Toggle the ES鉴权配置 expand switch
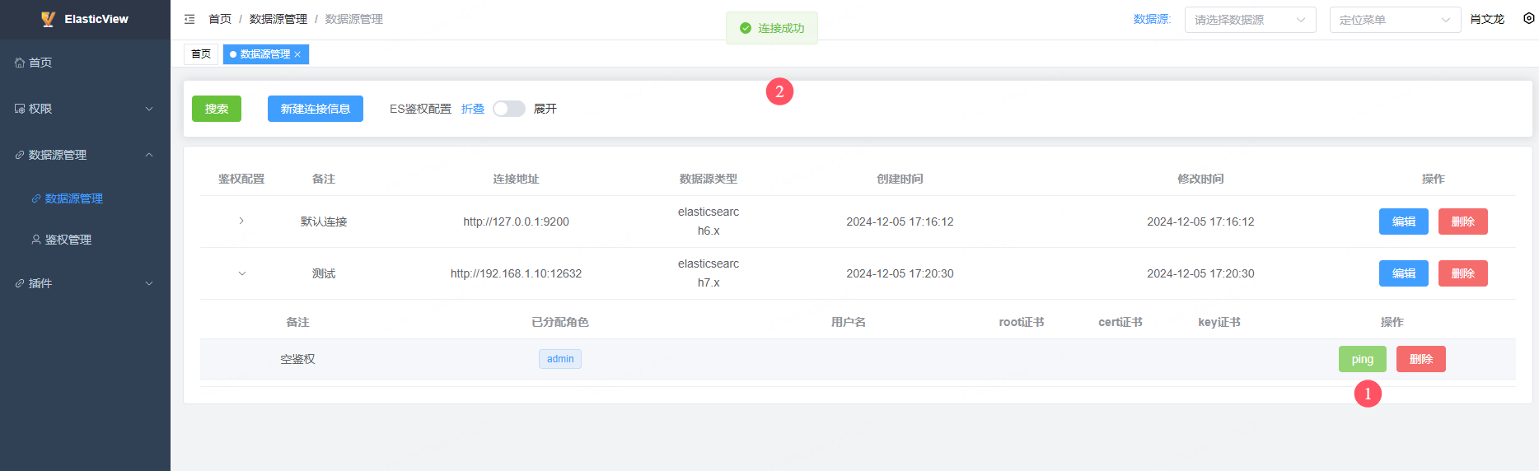1539x471 pixels. click(x=508, y=109)
